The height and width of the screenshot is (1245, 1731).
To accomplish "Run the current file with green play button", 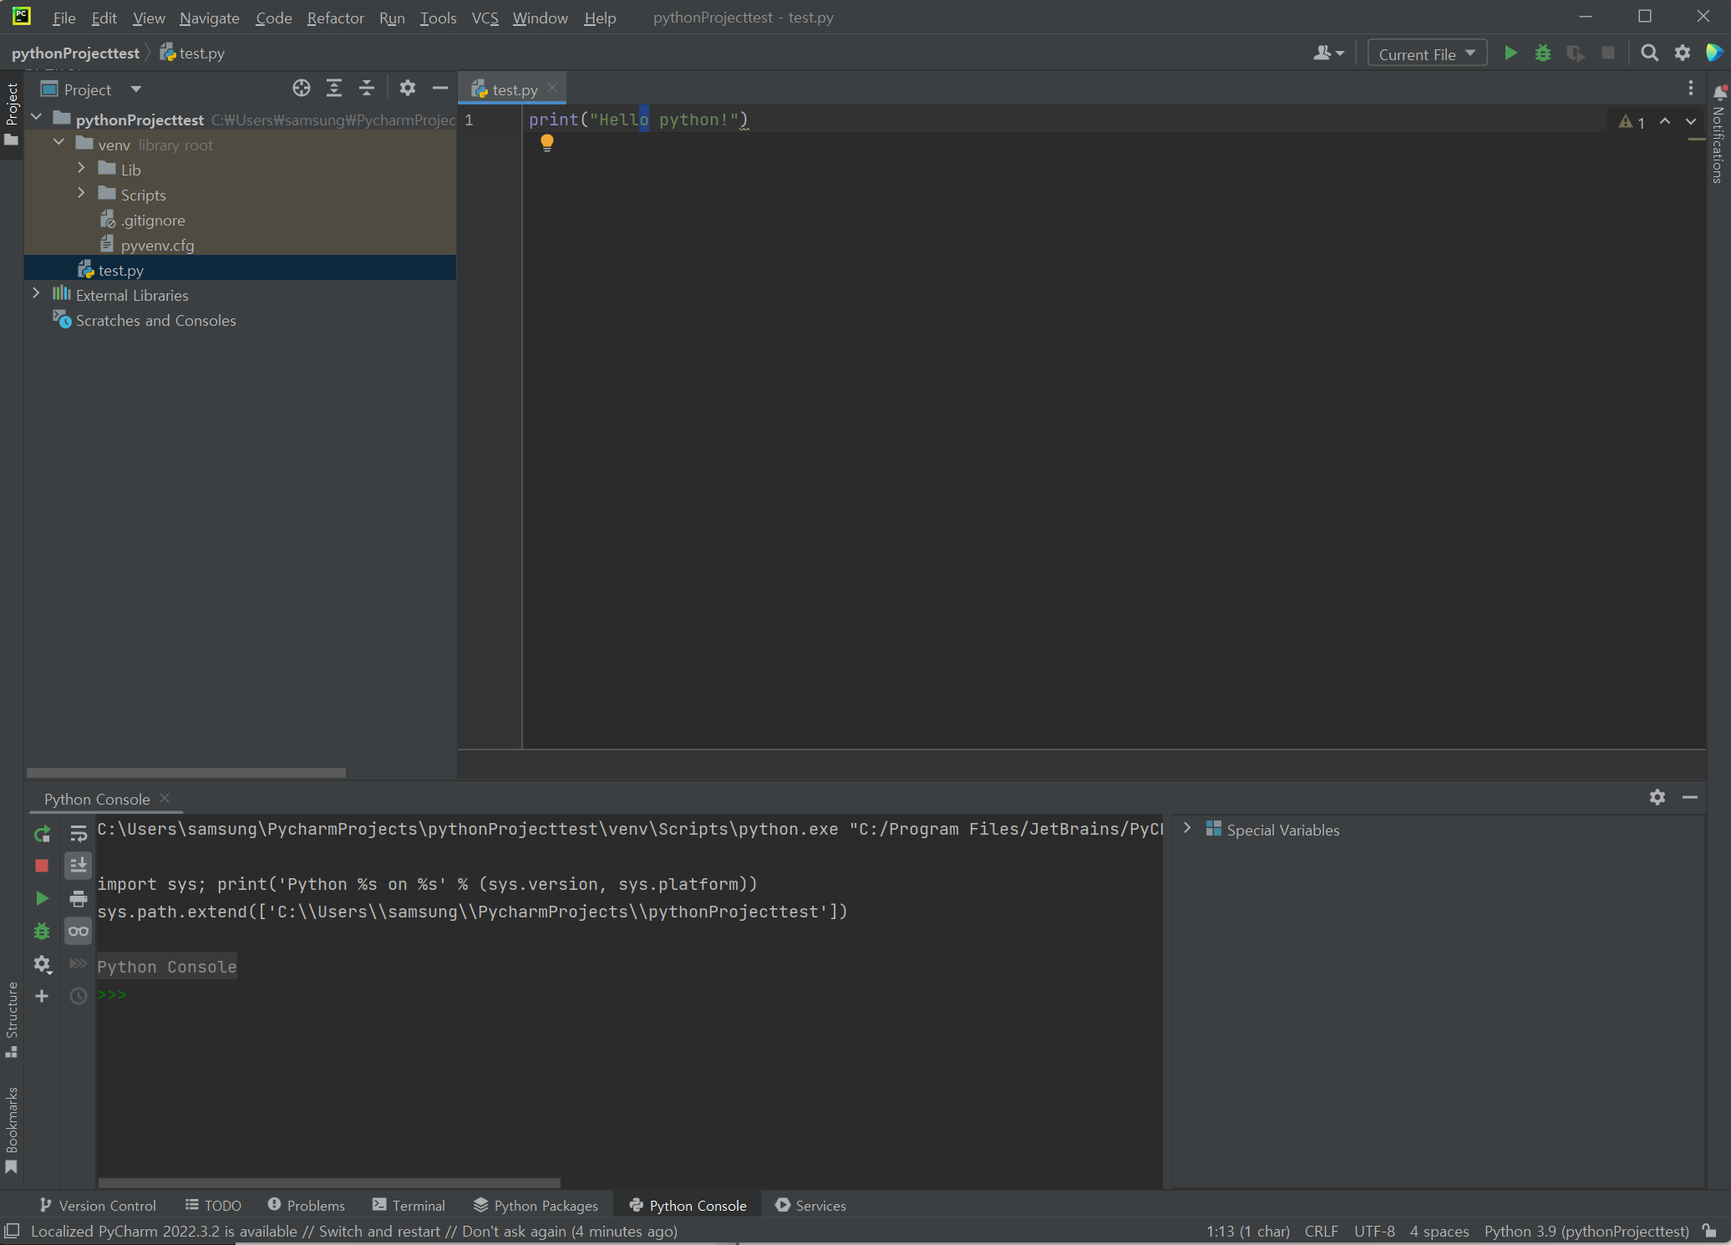I will pos(1510,53).
